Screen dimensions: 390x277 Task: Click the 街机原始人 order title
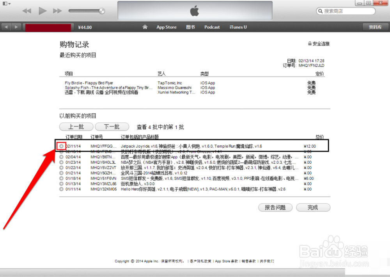pyautogui.click(x=138, y=184)
